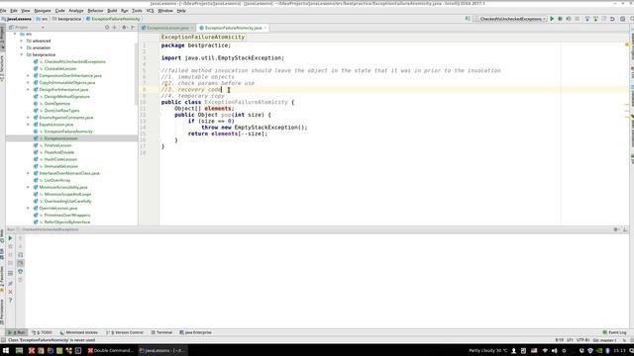Click the Git master branch indicator in the status bar

(604, 340)
